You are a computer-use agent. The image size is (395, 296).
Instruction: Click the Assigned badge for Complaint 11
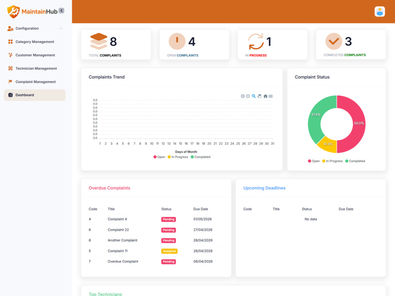tap(169, 251)
